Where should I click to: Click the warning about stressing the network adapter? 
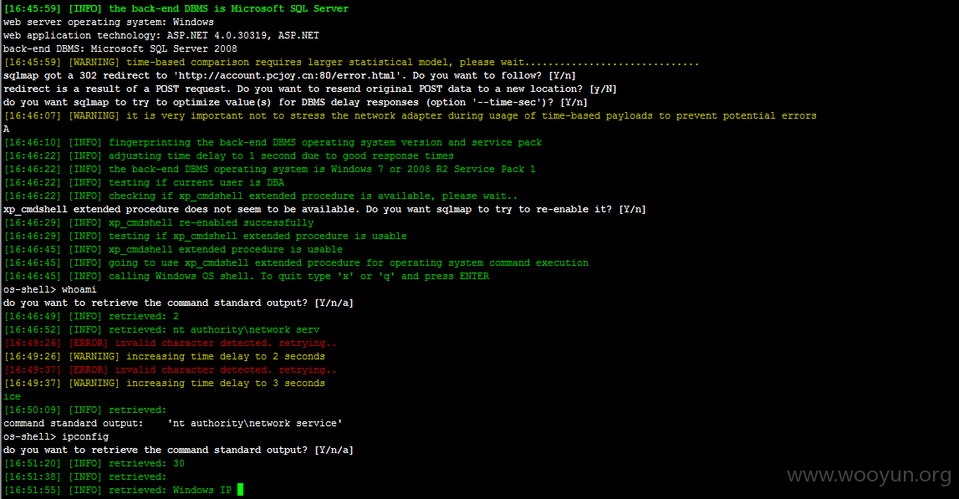[x=410, y=116]
